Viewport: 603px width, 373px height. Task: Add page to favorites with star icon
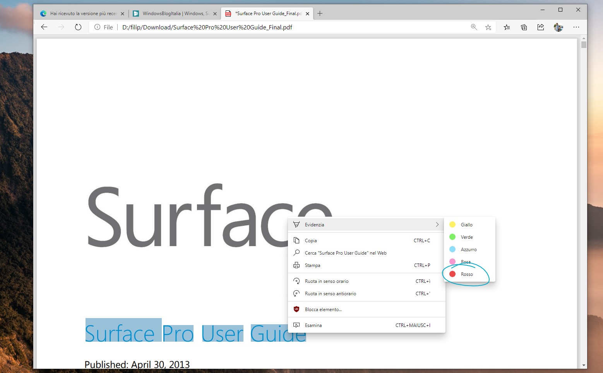click(488, 27)
